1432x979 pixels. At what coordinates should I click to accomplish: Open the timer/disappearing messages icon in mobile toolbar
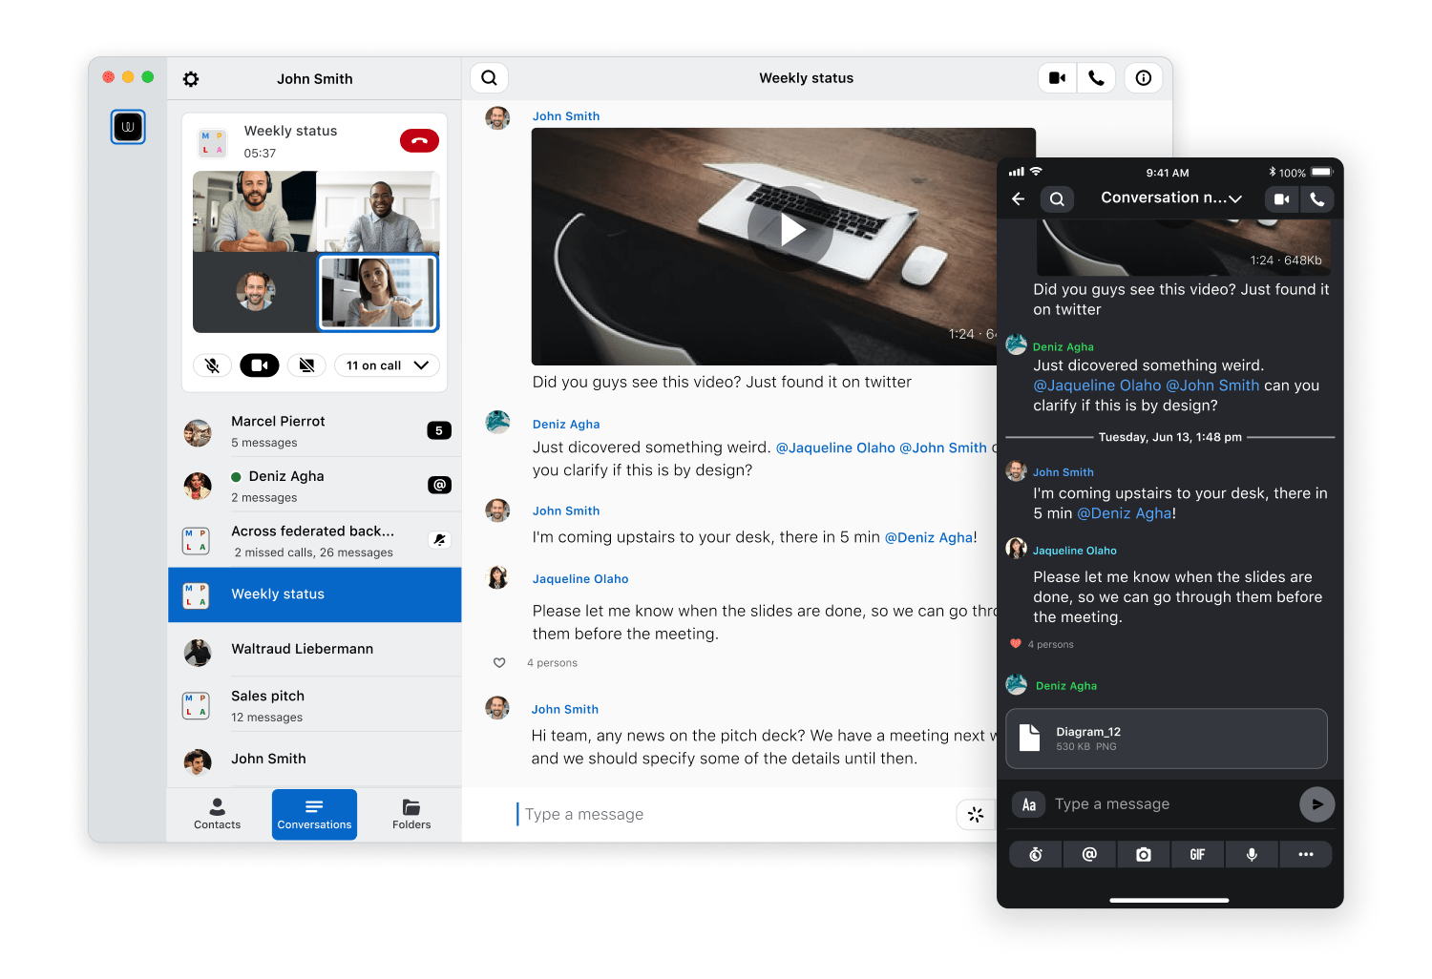[x=1035, y=854]
